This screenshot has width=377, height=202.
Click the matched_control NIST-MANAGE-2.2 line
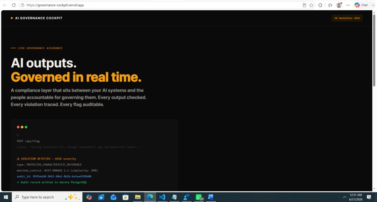[x=57, y=171]
